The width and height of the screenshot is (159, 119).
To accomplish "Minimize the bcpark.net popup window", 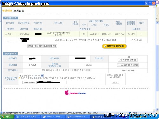I will point(146,3).
